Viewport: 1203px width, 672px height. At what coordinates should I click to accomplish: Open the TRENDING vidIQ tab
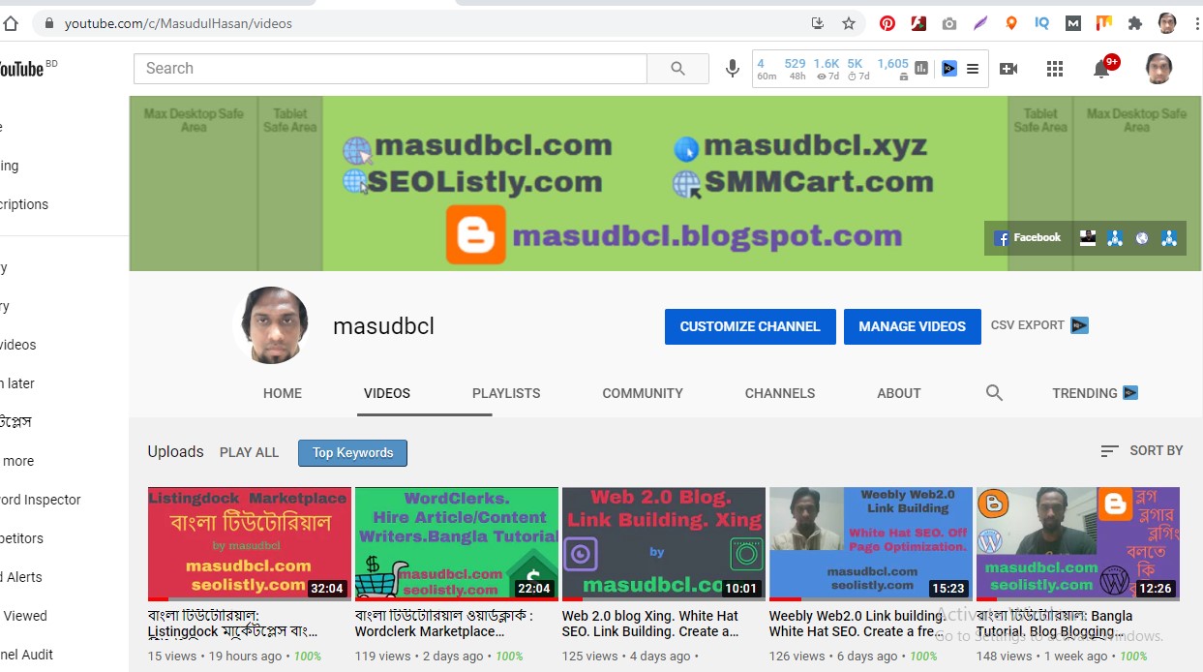click(1095, 393)
